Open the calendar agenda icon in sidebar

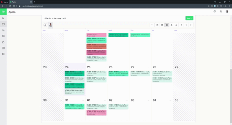(3, 24)
